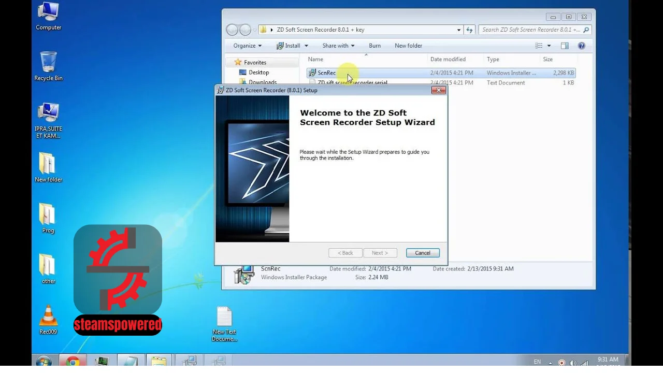The image size is (663, 373).
Task: Open the address bar history dropdown
Action: click(x=459, y=30)
